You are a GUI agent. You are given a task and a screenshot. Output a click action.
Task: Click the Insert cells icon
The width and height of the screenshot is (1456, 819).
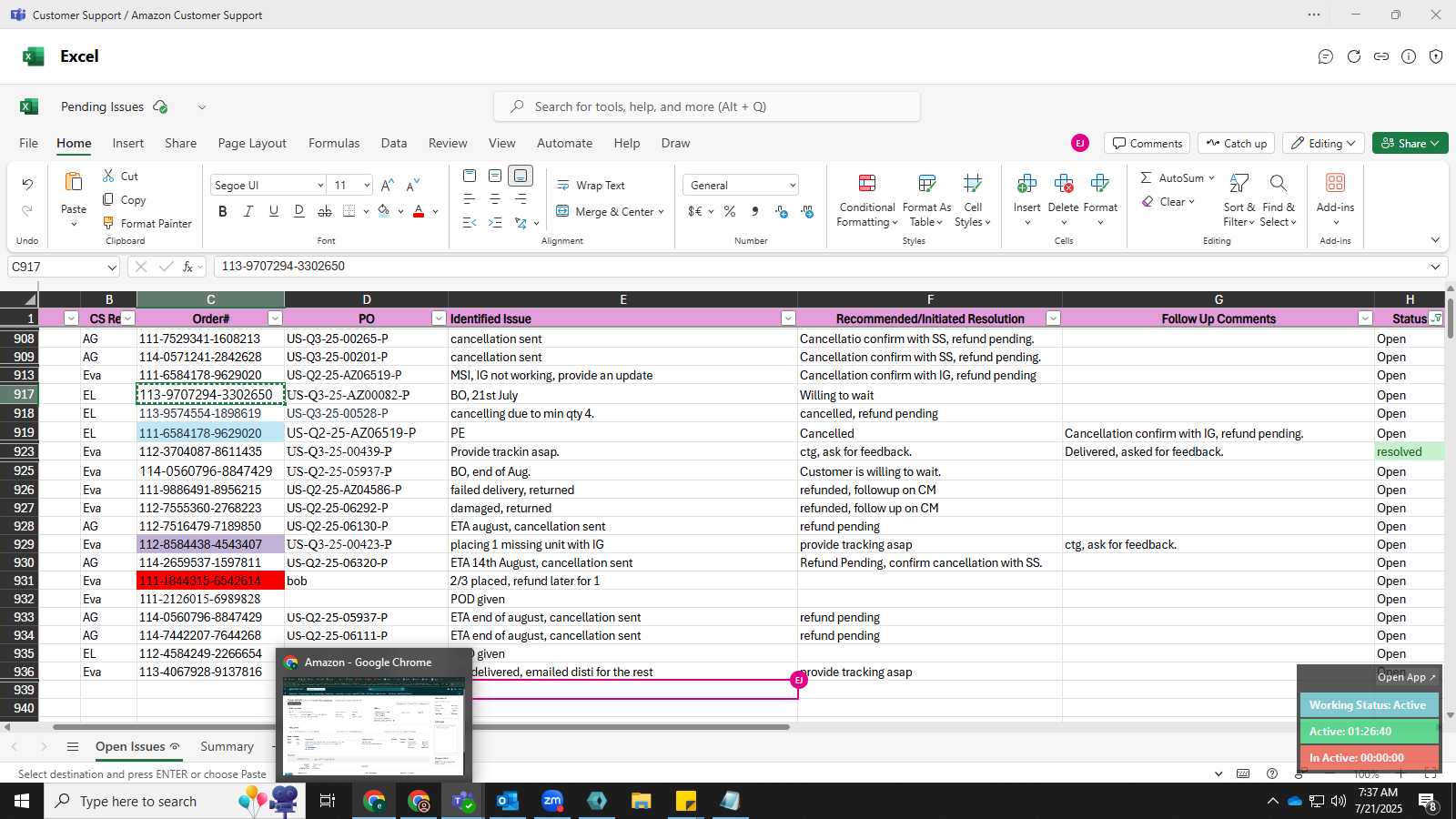[1026, 184]
